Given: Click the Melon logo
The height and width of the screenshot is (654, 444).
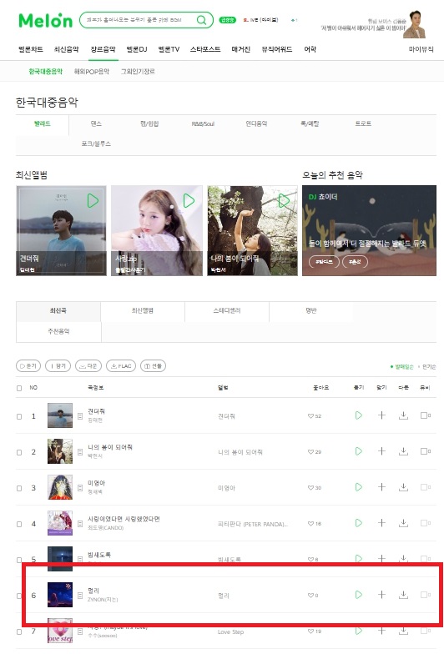Looking at the screenshot, I should [45, 20].
